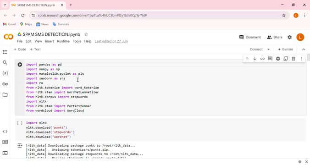Click the Colab logo

pyautogui.click(x=9, y=37)
